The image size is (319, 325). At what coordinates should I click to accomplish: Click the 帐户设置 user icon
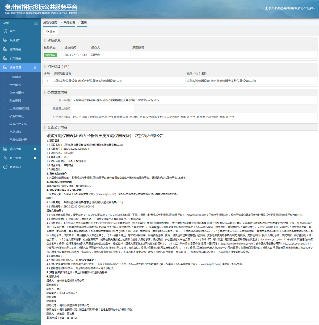pos(5,158)
